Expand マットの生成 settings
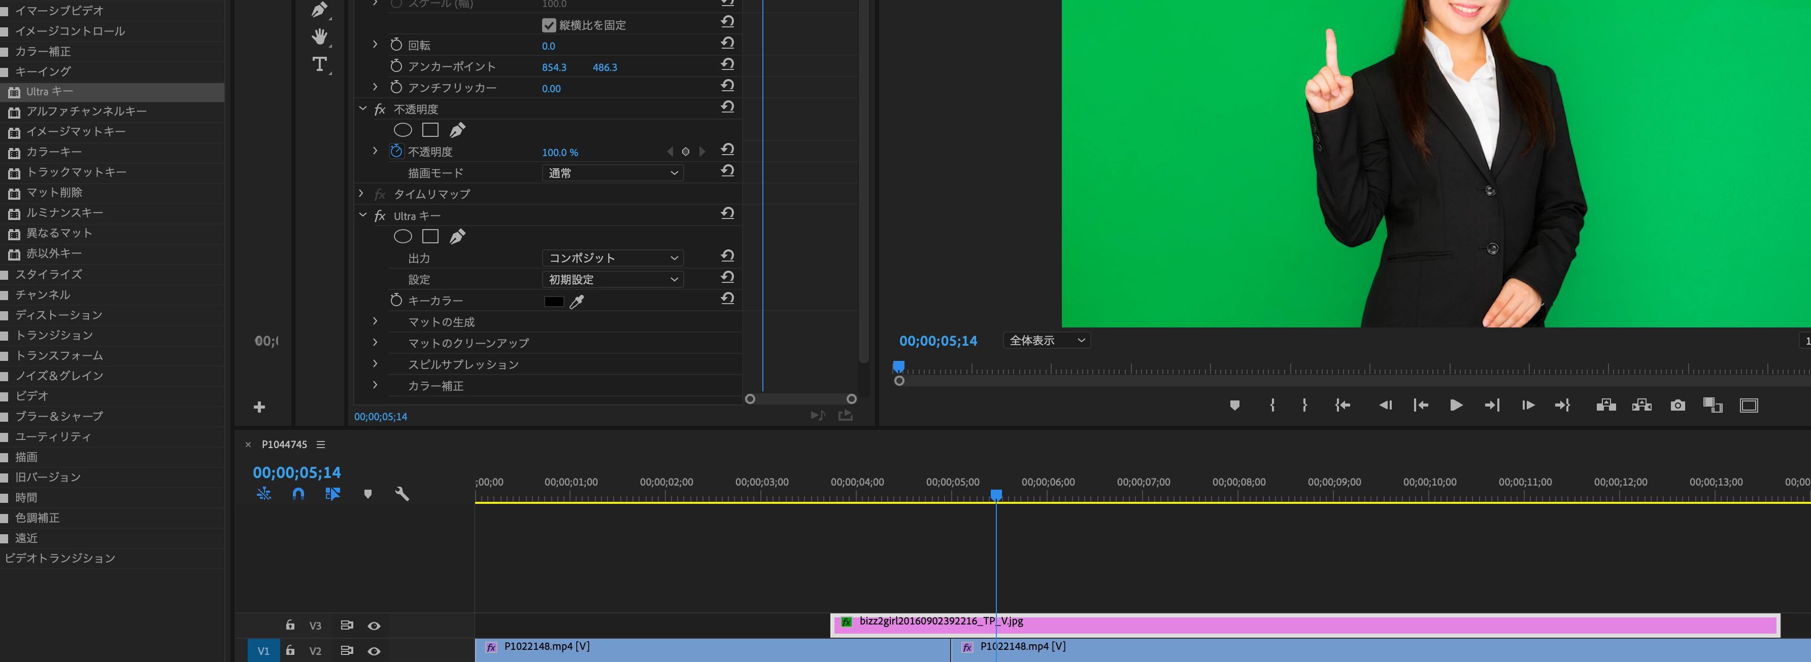 click(375, 321)
